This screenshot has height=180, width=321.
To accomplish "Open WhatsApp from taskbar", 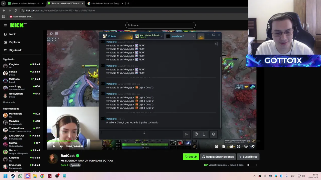I will click(20, 176).
